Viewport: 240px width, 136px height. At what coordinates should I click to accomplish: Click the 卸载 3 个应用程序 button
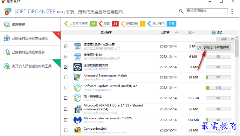click(216, 48)
